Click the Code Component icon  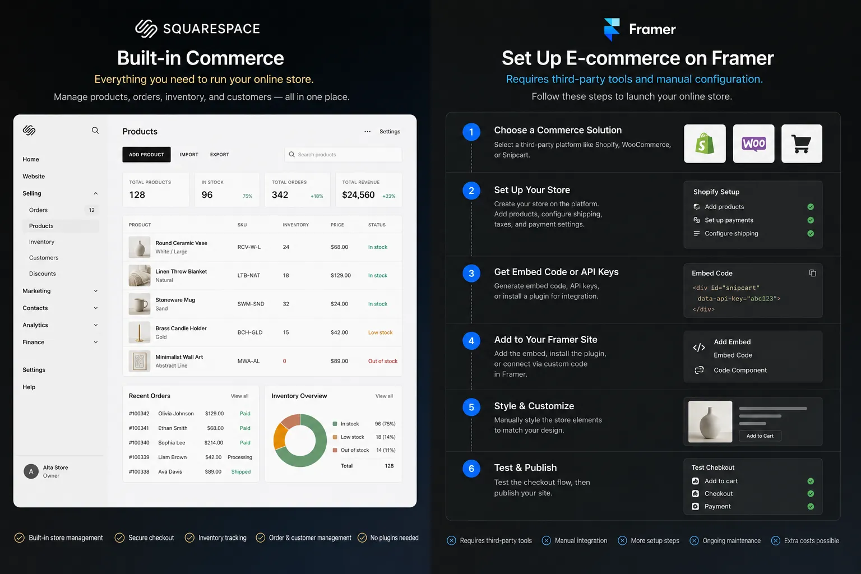pos(699,370)
